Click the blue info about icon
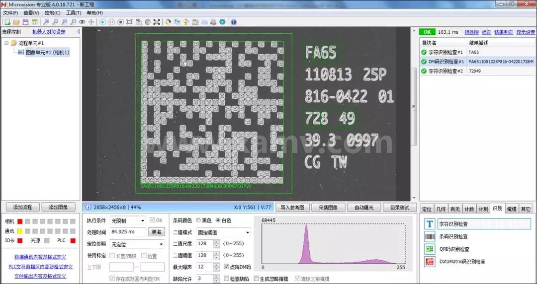 234,22
